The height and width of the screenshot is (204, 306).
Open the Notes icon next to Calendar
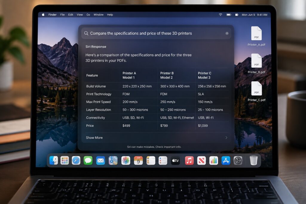[151, 160]
